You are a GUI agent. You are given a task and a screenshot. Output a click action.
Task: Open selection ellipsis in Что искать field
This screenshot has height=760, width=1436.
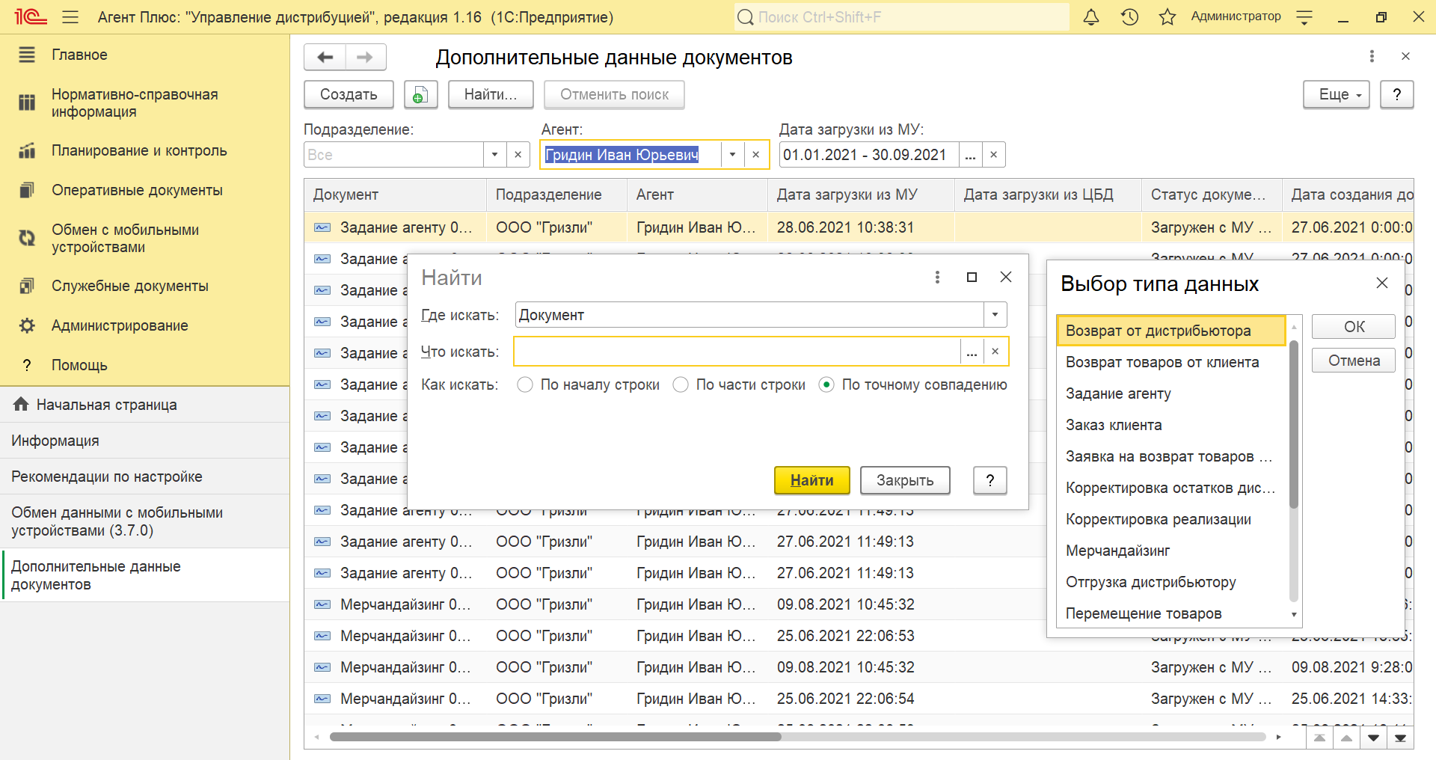tap(972, 352)
